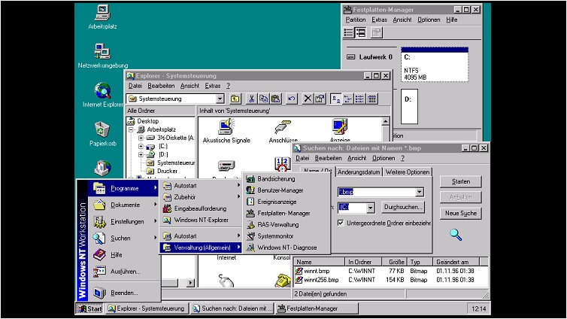Screen dimensions: 567x319
Task: Click the Cut scissors icon in Explorer toolbar
Action: coord(252,99)
